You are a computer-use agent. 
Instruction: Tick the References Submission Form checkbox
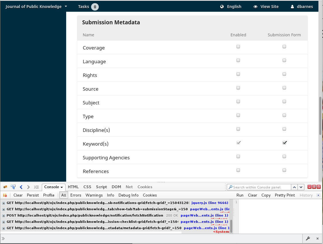coord(284,170)
